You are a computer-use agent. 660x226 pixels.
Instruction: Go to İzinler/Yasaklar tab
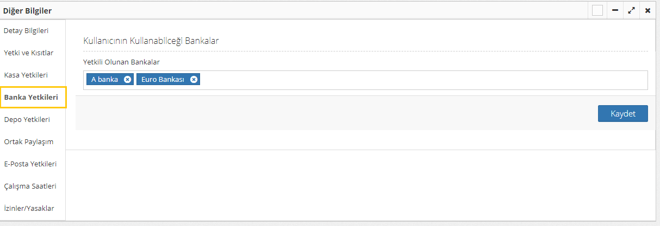(29, 208)
